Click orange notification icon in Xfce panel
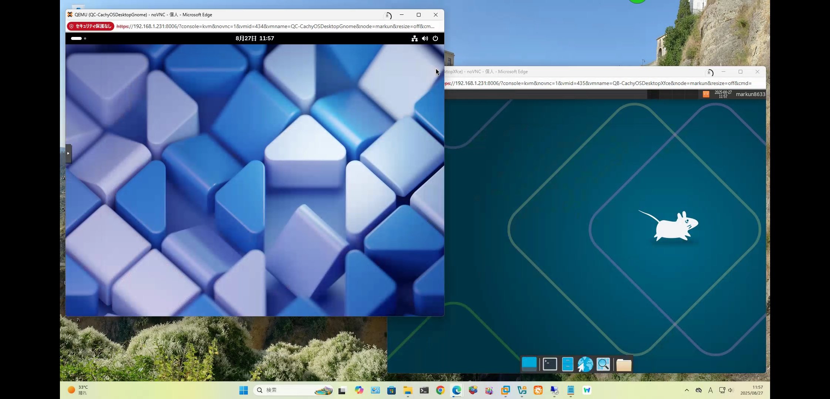830x399 pixels. (x=706, y=94)
